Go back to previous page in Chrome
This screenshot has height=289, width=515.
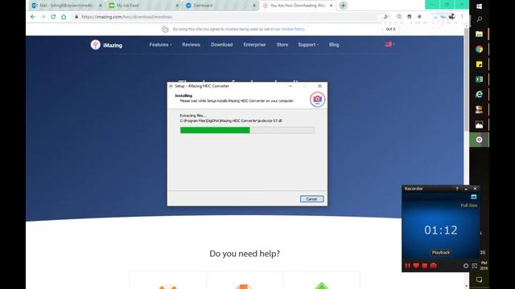tap(32, 17)
